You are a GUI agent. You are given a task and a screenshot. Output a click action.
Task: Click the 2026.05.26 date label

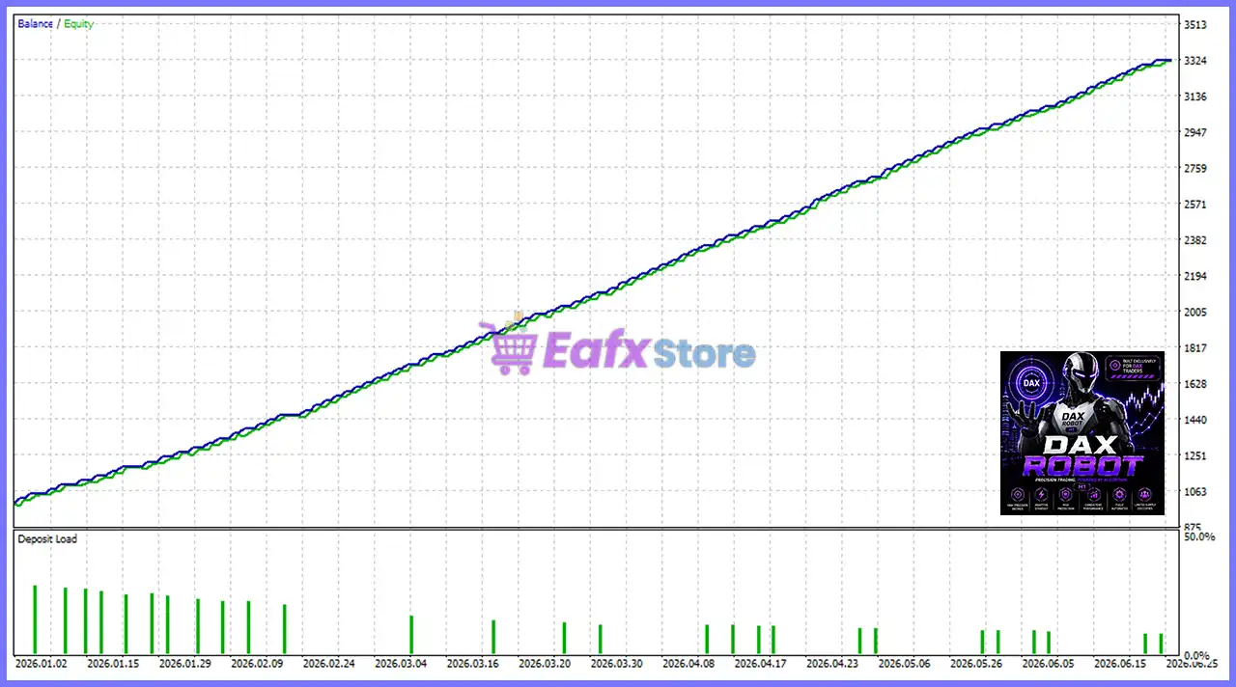(x=976, y=665)
